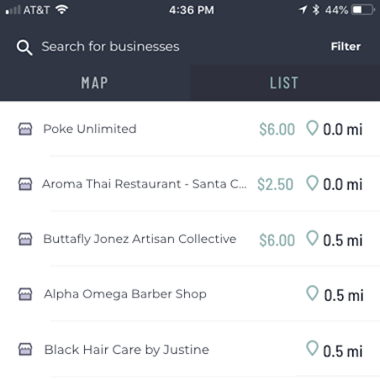The image size is (380, 380).
Task: Open the Poke Unlimited listing
Action: (190, 129)
